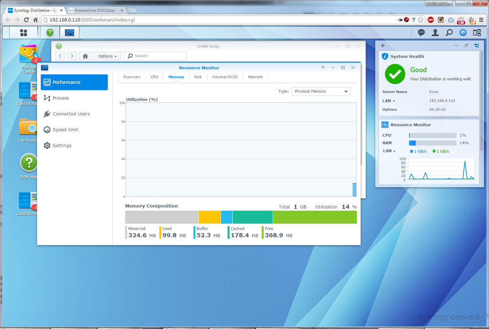This screenshot has width=489, height=329.
Task: Click the Search field in DSM Help
Action: tap(155, 56)
